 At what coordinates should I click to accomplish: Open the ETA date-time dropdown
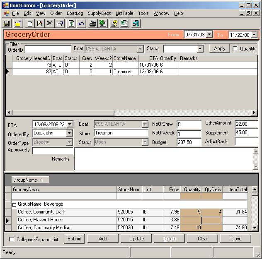(70, 124)
